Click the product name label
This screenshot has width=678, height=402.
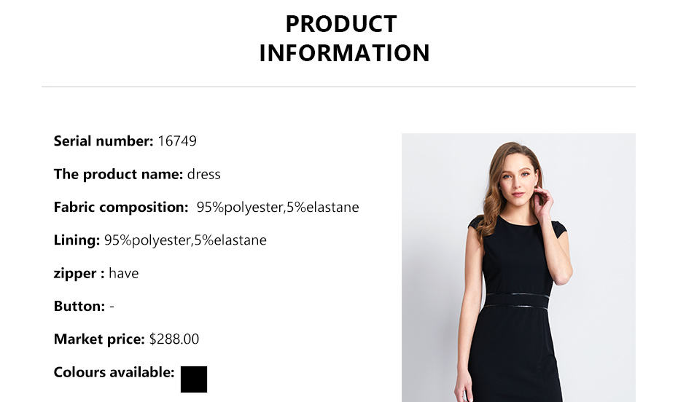click(x=118, y=175)
